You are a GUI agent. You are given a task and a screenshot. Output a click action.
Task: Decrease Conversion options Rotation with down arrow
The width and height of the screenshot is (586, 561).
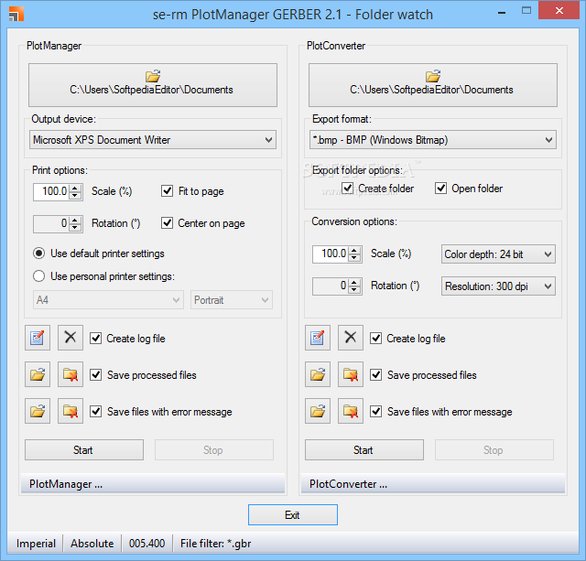click(x=354, y=290)
